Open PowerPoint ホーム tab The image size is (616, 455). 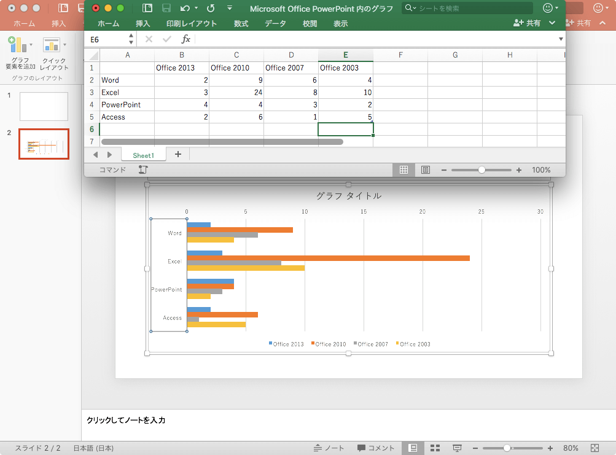[25, 23]
